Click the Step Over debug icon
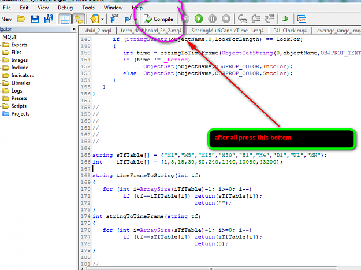 point(256,19)
